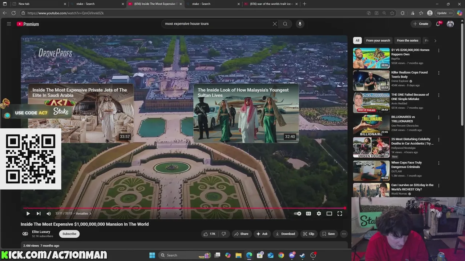Launch Google Chrome from taskbar
The height and width of the screenshot is (261, 465).
point(281,255)
